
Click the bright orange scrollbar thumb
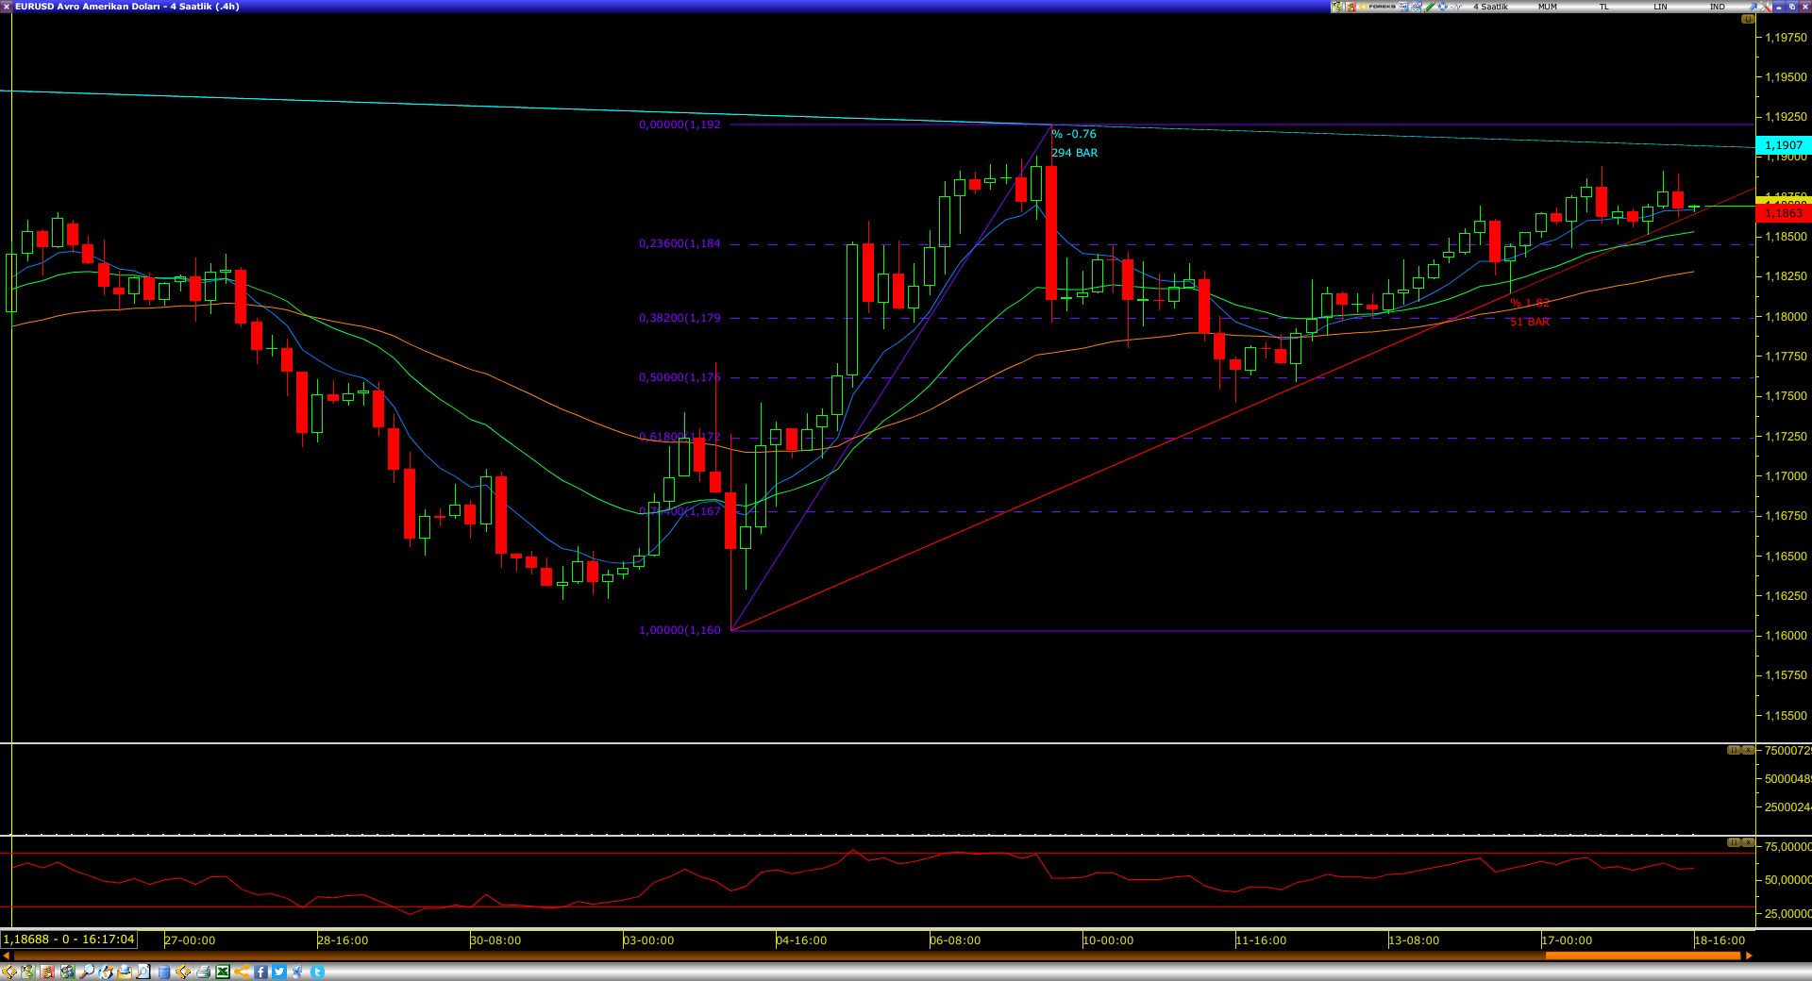point(1642,956)
